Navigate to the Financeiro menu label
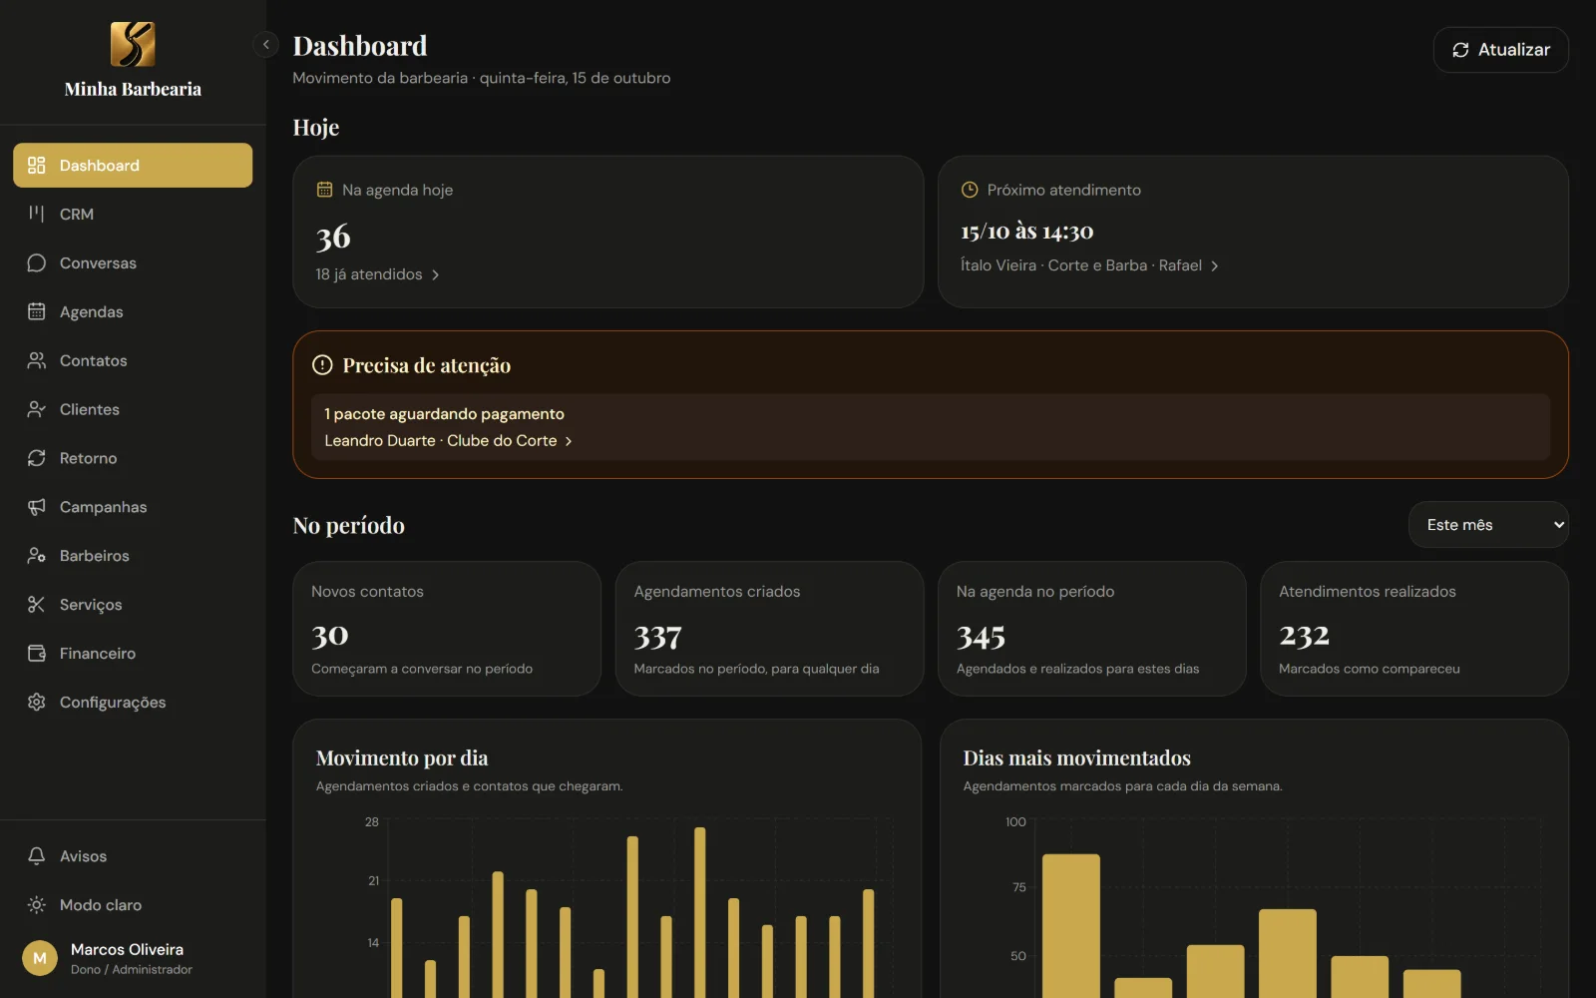This screenshot has height=998, width=1596. click(98, 653)
